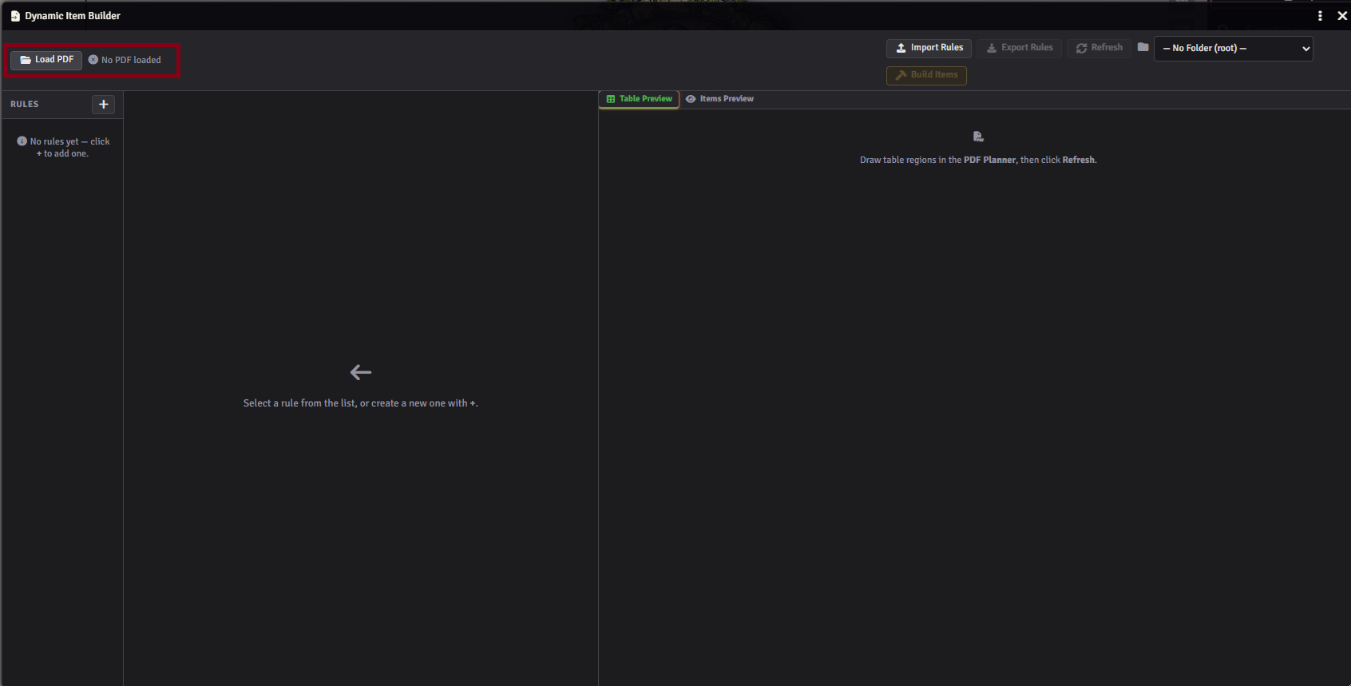Click the Dynamic Item Builder title icon
This screenshot has height=686, width=1351.
[x=15, y=16]
